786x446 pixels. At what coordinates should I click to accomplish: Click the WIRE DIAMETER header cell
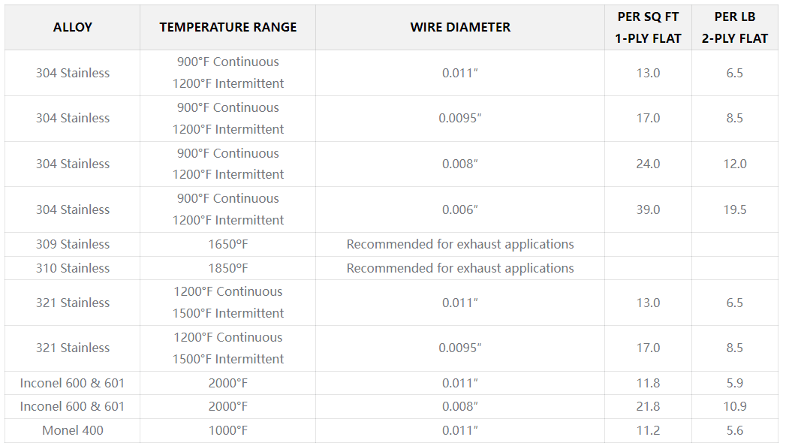point(459,27)
